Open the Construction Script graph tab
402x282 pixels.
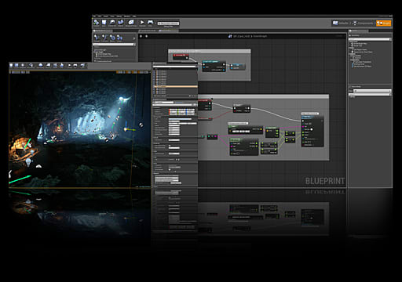(x=148, y=31)
